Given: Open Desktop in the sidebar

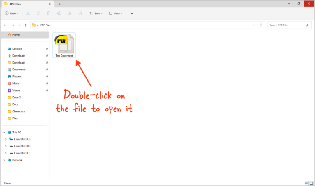Looking at the screenshot, I should (17, 49).
